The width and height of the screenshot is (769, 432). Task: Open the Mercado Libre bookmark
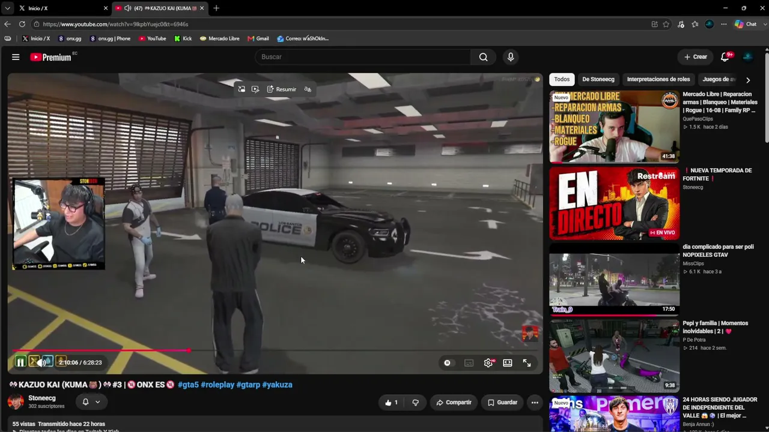pos(220,38)
